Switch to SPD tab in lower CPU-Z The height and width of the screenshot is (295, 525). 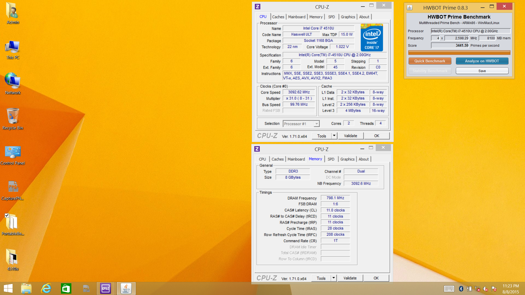331,159
